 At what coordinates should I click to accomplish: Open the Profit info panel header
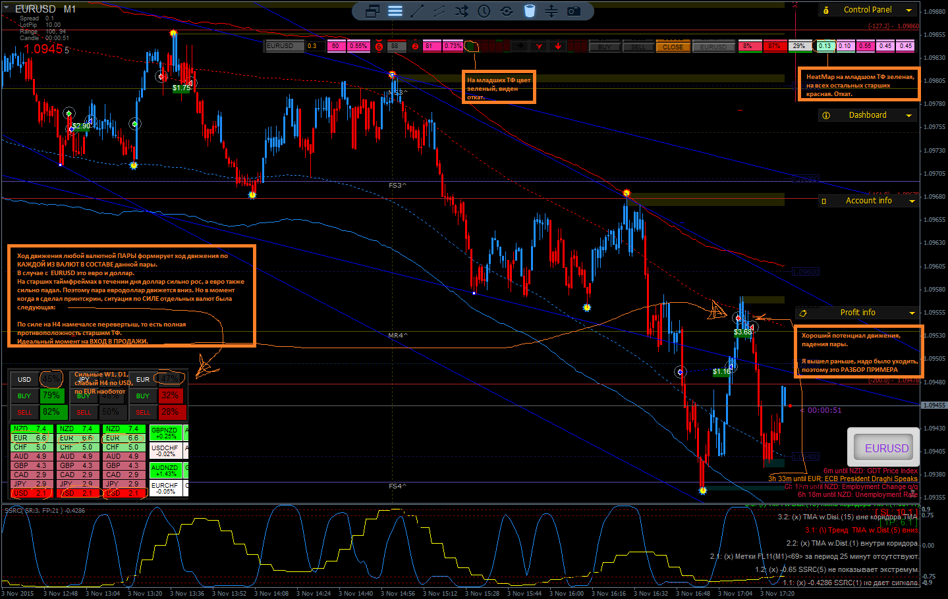857,313
